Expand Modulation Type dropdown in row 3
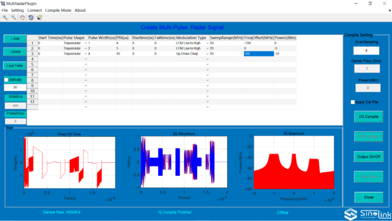This screenshot has height=221, width=392. coord(207,53)
